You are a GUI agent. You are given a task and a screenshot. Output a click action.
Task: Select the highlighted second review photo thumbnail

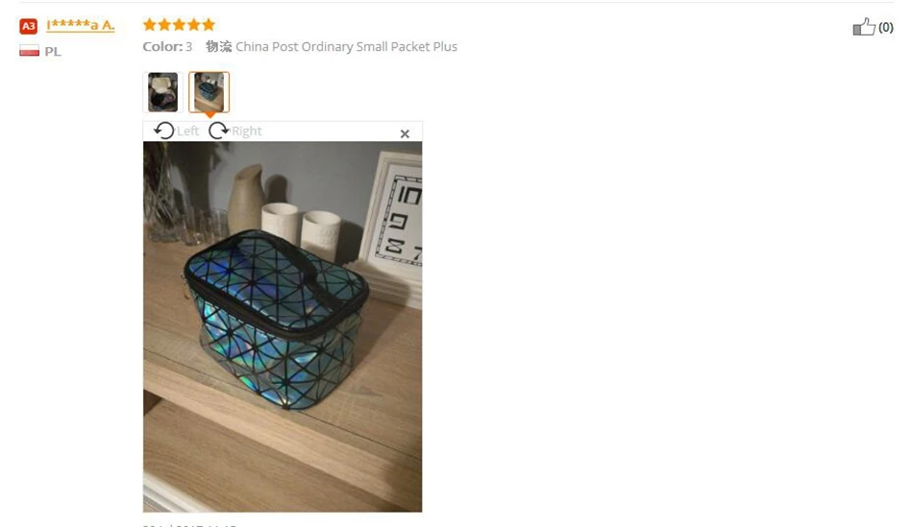(210, 92)
